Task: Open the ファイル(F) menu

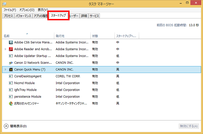Action: [x=10, y=10]
